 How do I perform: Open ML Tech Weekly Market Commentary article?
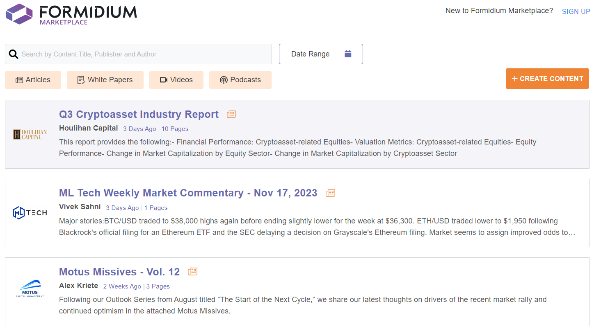(188, 193)
